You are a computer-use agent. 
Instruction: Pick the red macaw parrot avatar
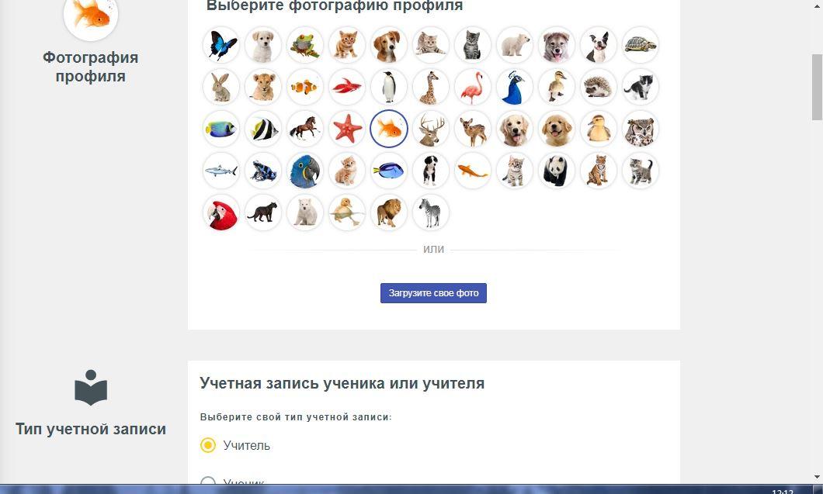[221, 213]
